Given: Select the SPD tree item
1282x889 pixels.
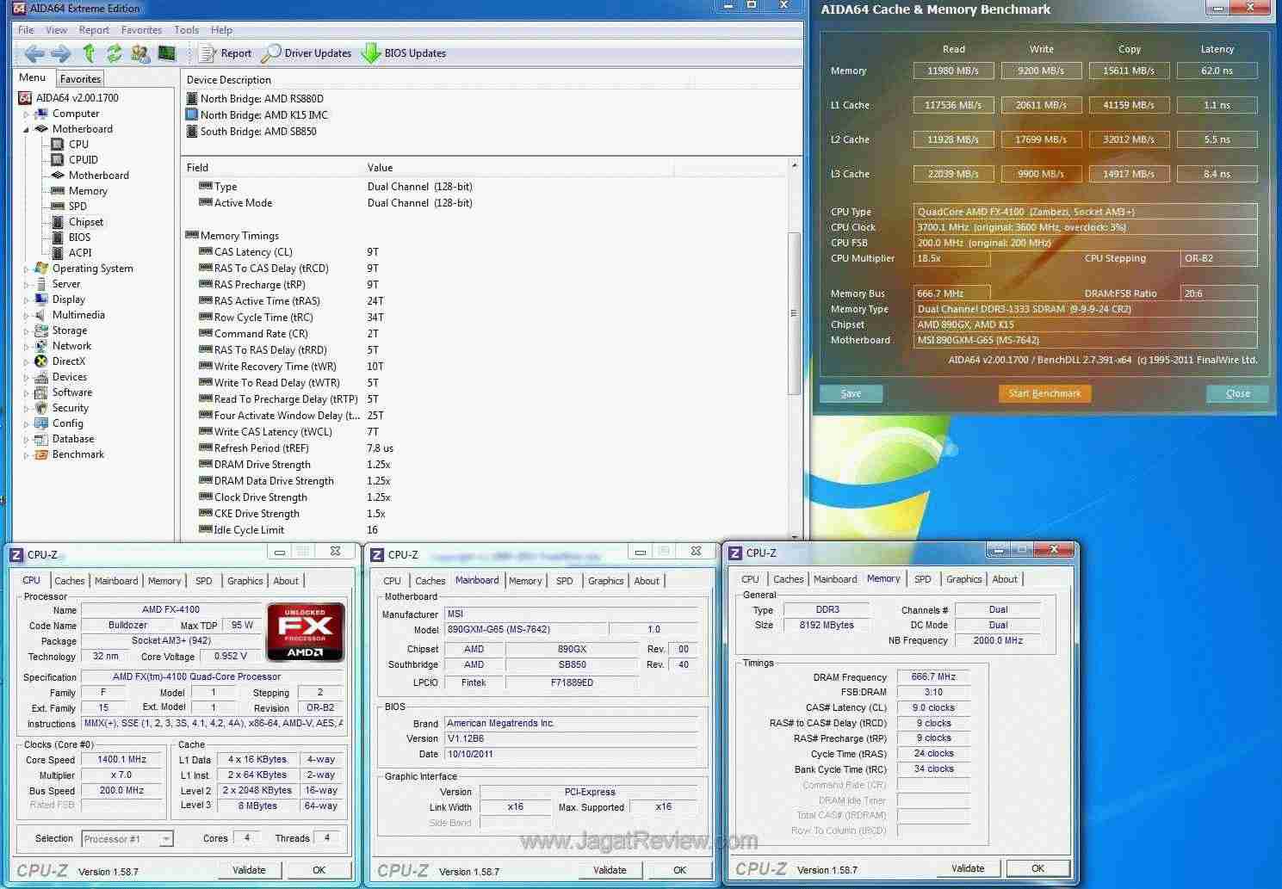Looking at the screenshot, I should (x=77, y=207).
